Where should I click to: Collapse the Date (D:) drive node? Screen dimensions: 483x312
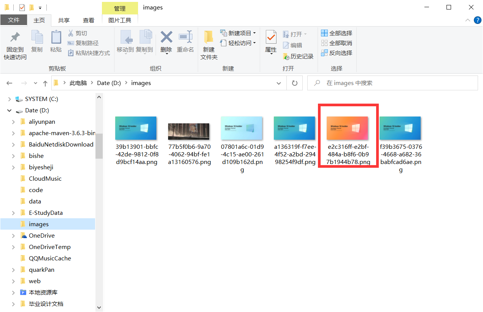9,110
